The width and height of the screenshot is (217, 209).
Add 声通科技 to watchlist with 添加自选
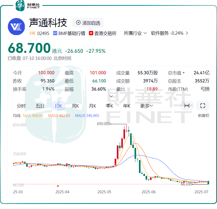click(88, 23)
